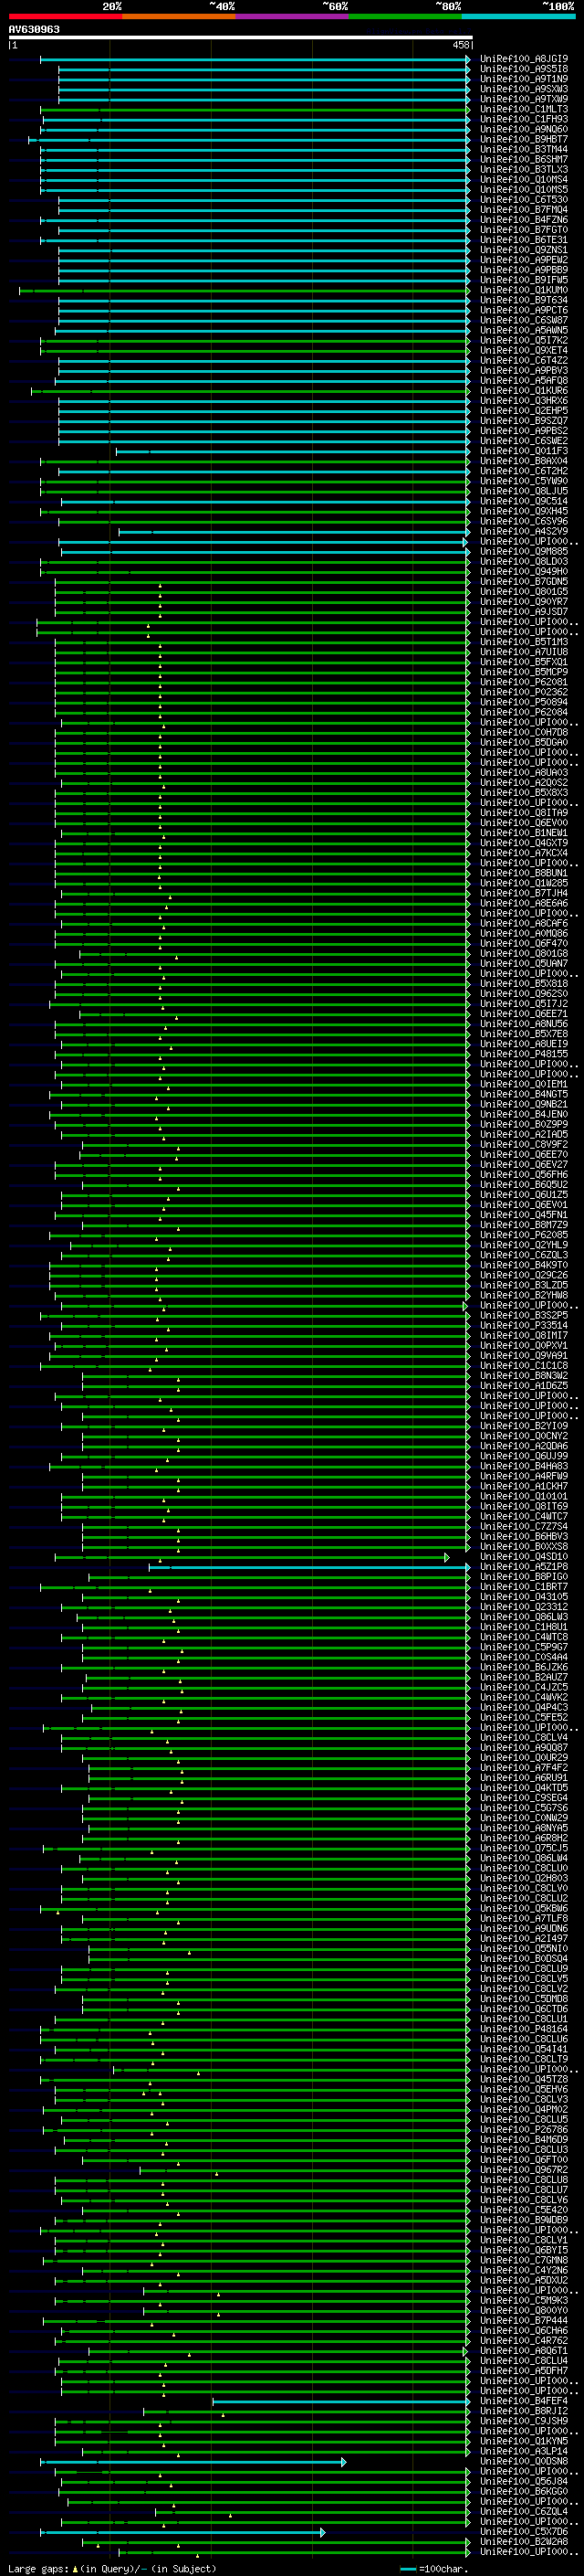Open hit UniRef100_A9JSD7
Image resolution: width=584 pixels, height=2576 pixels.
tap(524, 612)
